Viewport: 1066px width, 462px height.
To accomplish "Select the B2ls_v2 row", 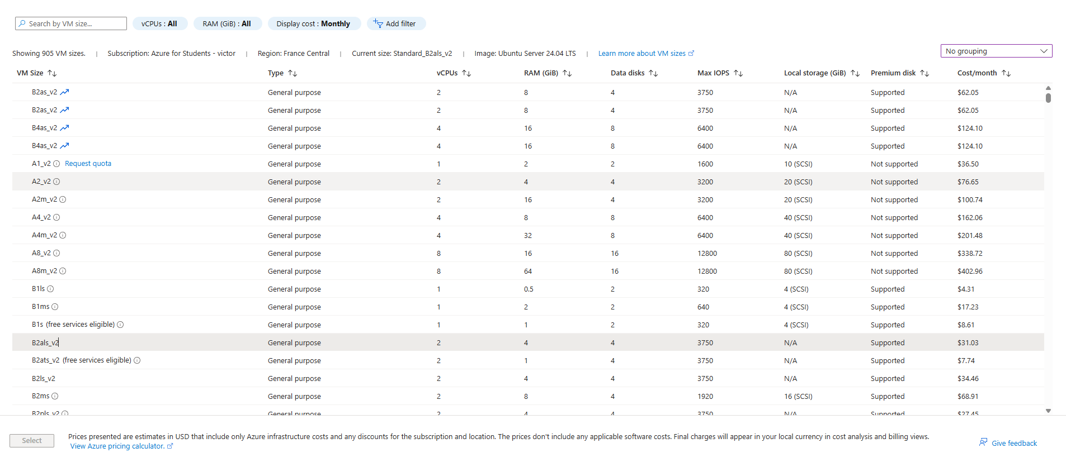I will point(528,378).
